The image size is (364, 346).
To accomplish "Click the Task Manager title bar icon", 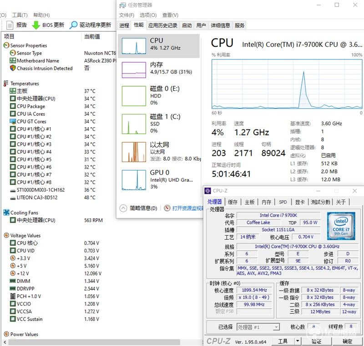I will [x=122, y=5].
